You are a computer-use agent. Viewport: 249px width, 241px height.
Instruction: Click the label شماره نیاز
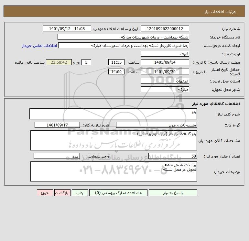(x=231, y=29)
